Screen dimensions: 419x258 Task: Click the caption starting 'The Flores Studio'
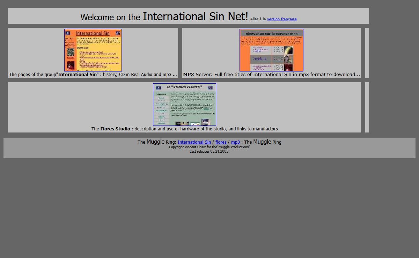pos(184,129)
